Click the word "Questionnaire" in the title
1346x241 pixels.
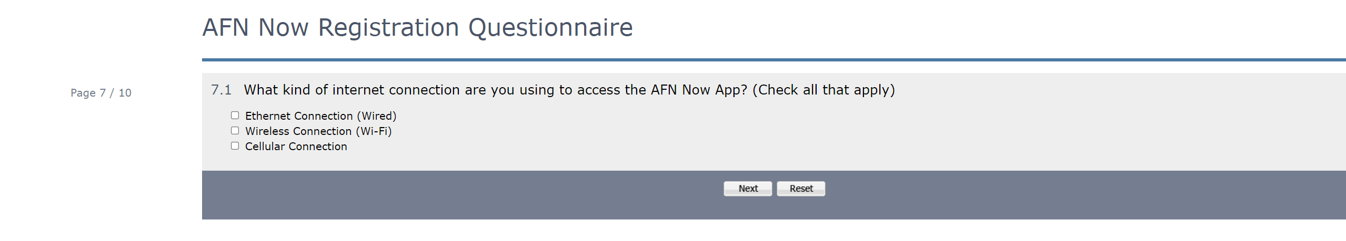pos(550,28)
